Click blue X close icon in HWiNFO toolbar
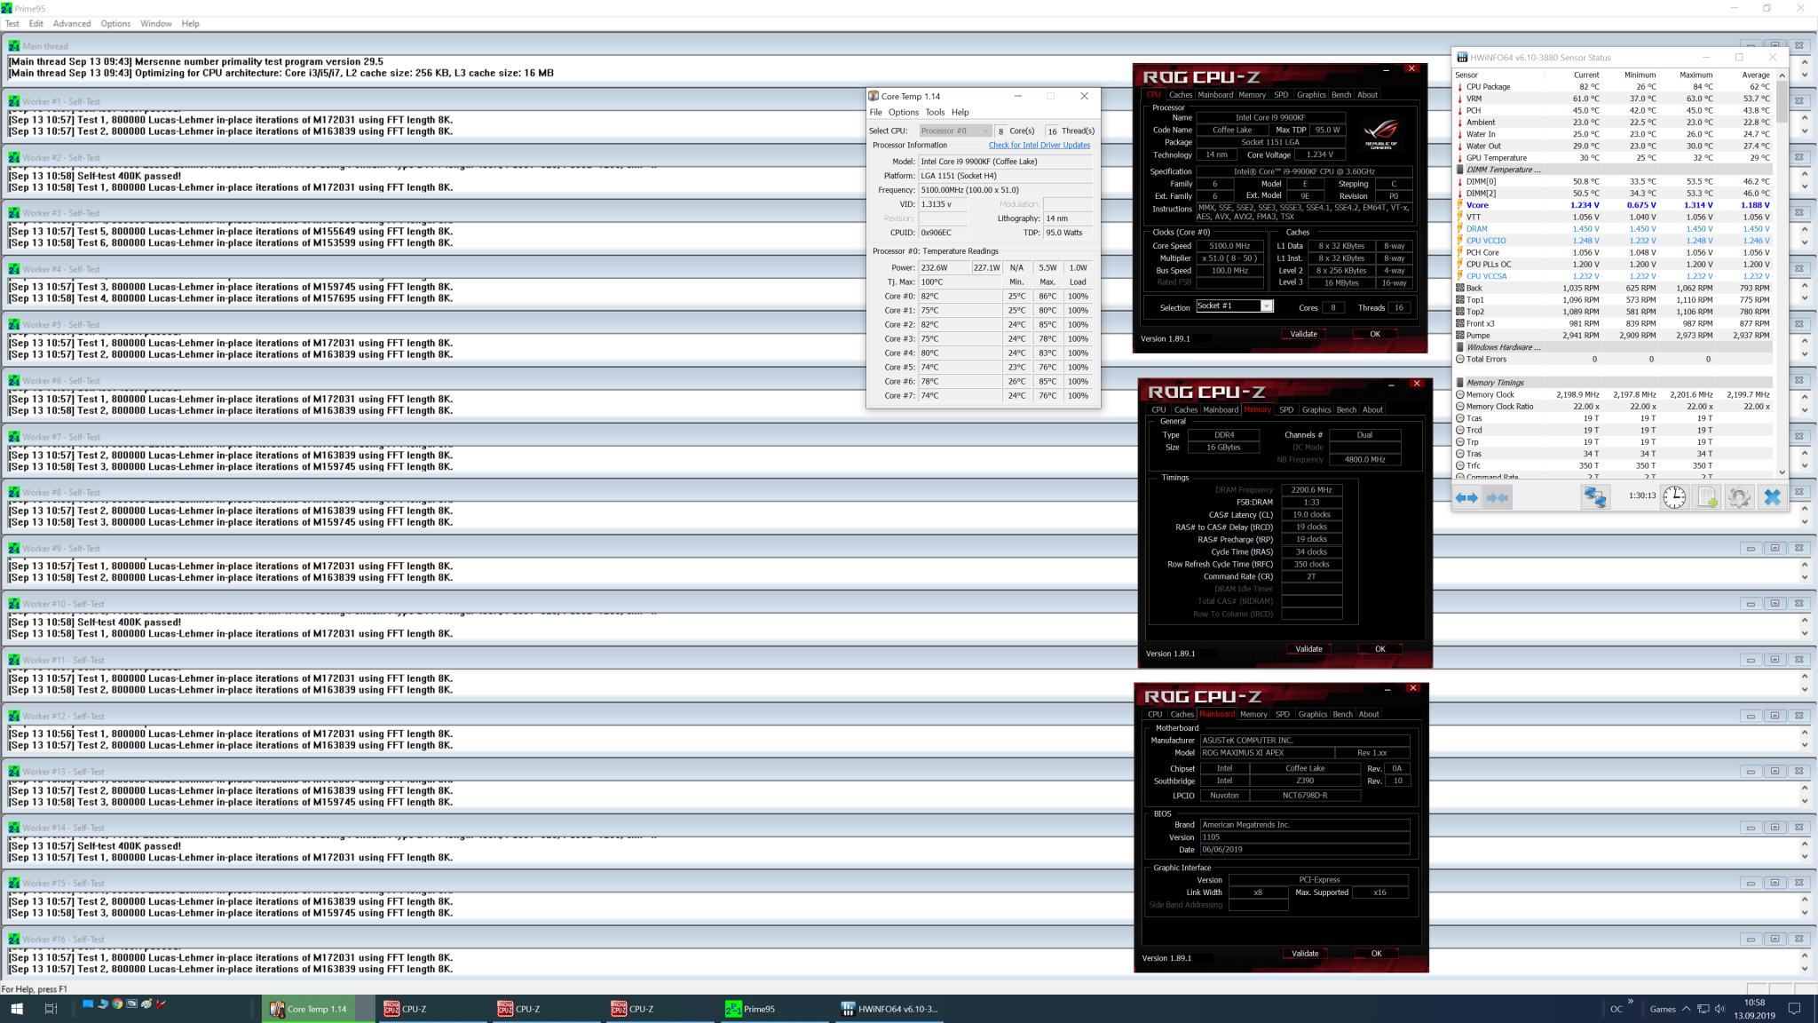Screen dimensions: 1818x1023 point(1772,497)
